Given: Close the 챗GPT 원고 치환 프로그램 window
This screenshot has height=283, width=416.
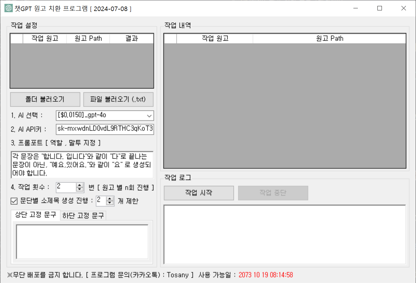Looking at the screenshot, I should tap(404, 8).
